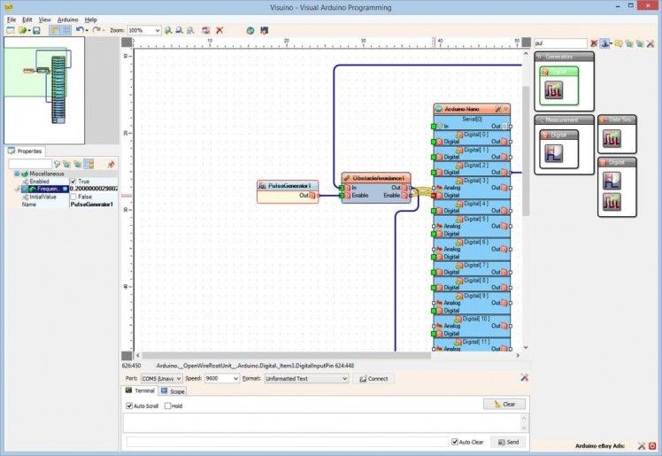Viewport: 662px width, 456px height.
Task: Click the Save project toolbar icon
Action: [x=36, y=30]
